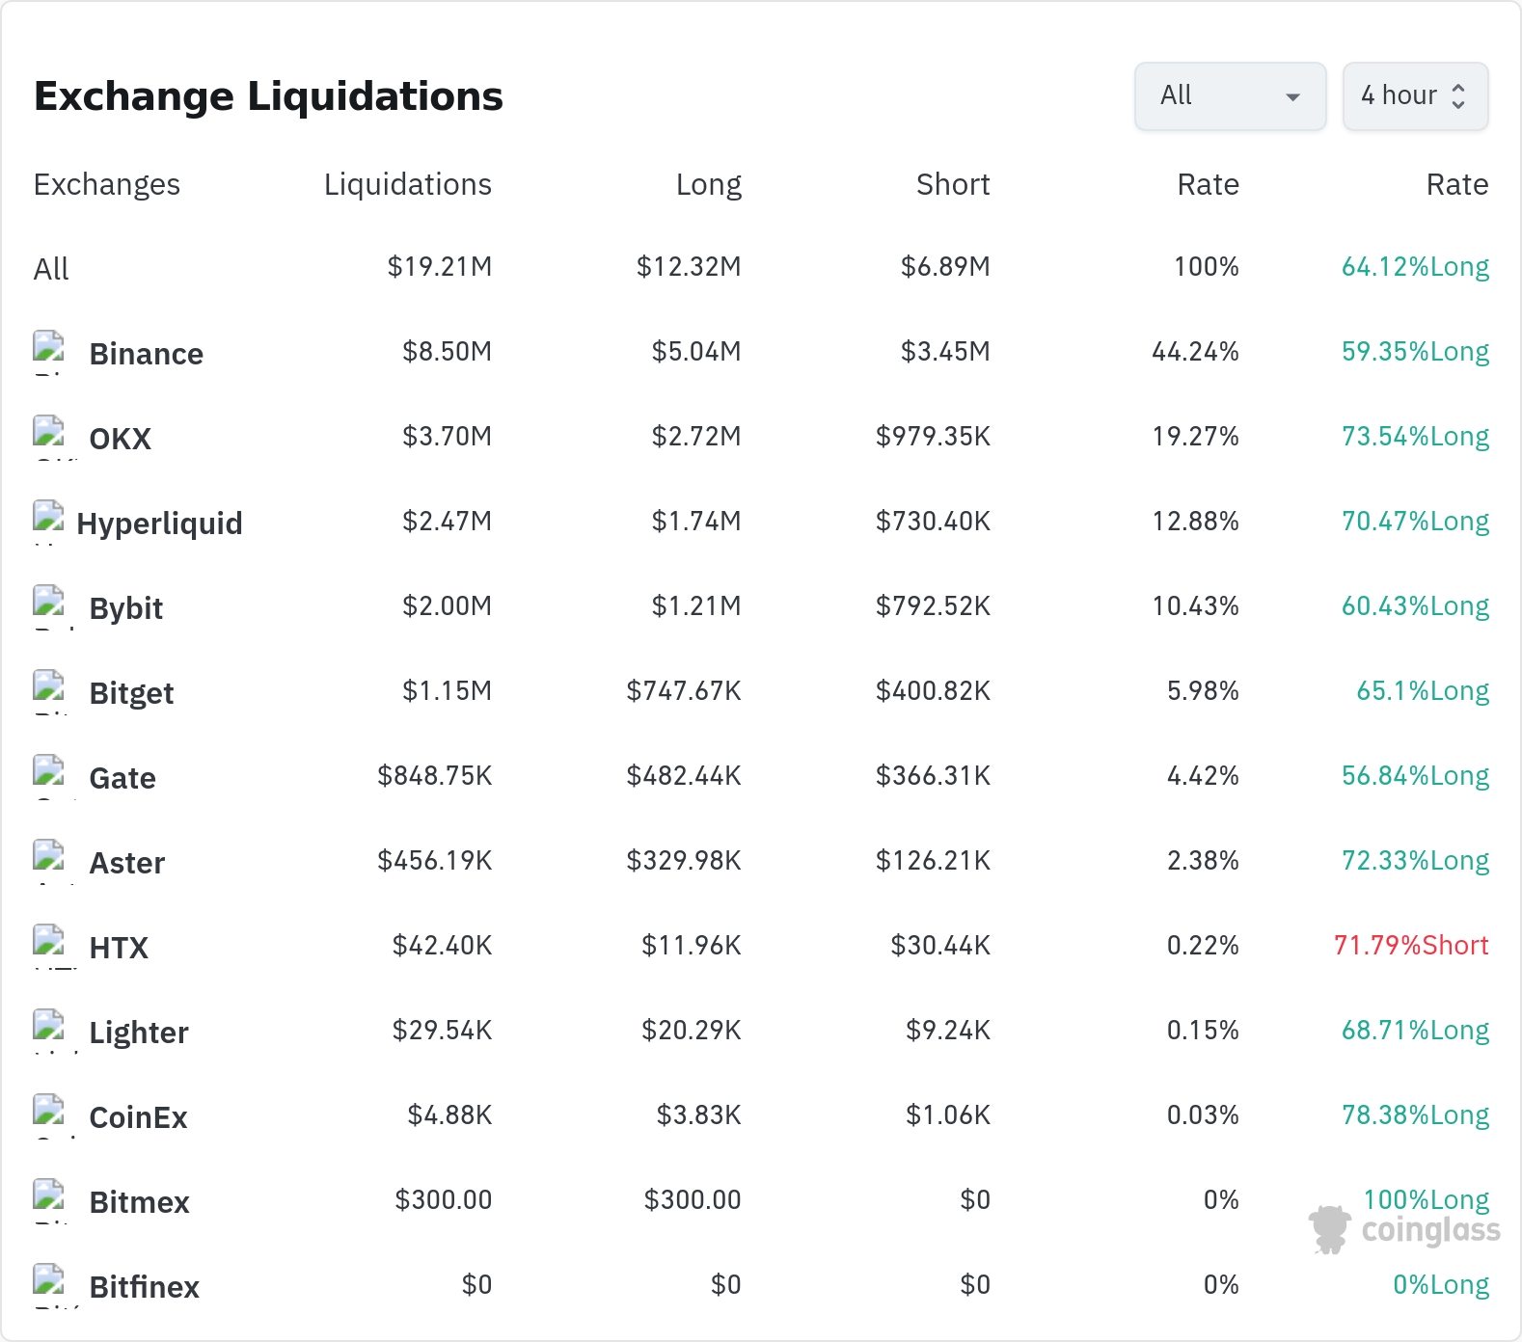
Task: Open the CoinEx exchange link
Action: (x=138, y=1117)
